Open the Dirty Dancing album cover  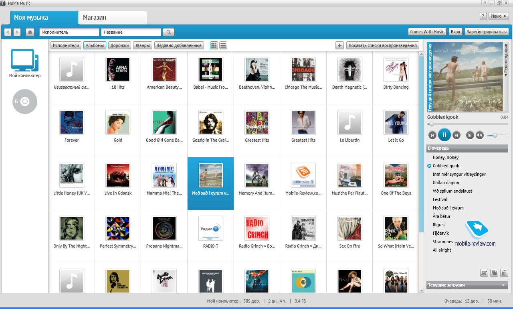tap(396, 69)
